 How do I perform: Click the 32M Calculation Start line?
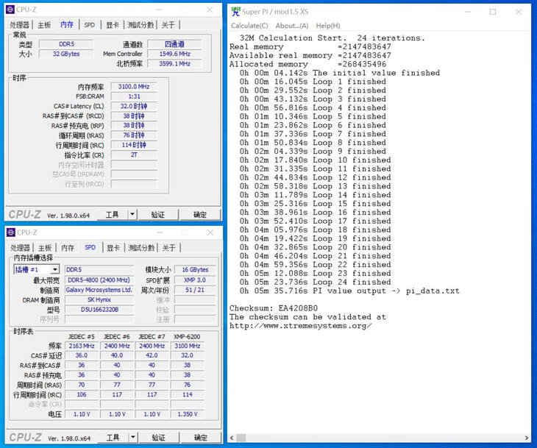[332, 38]
